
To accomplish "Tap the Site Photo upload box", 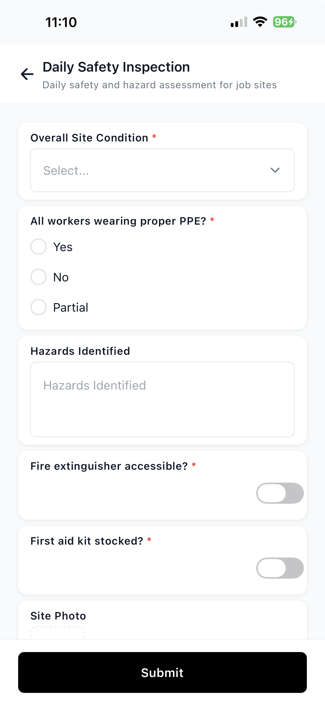I will (x=57, y=633).
